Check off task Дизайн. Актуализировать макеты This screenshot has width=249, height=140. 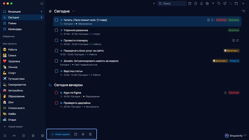tap(56, 61)
